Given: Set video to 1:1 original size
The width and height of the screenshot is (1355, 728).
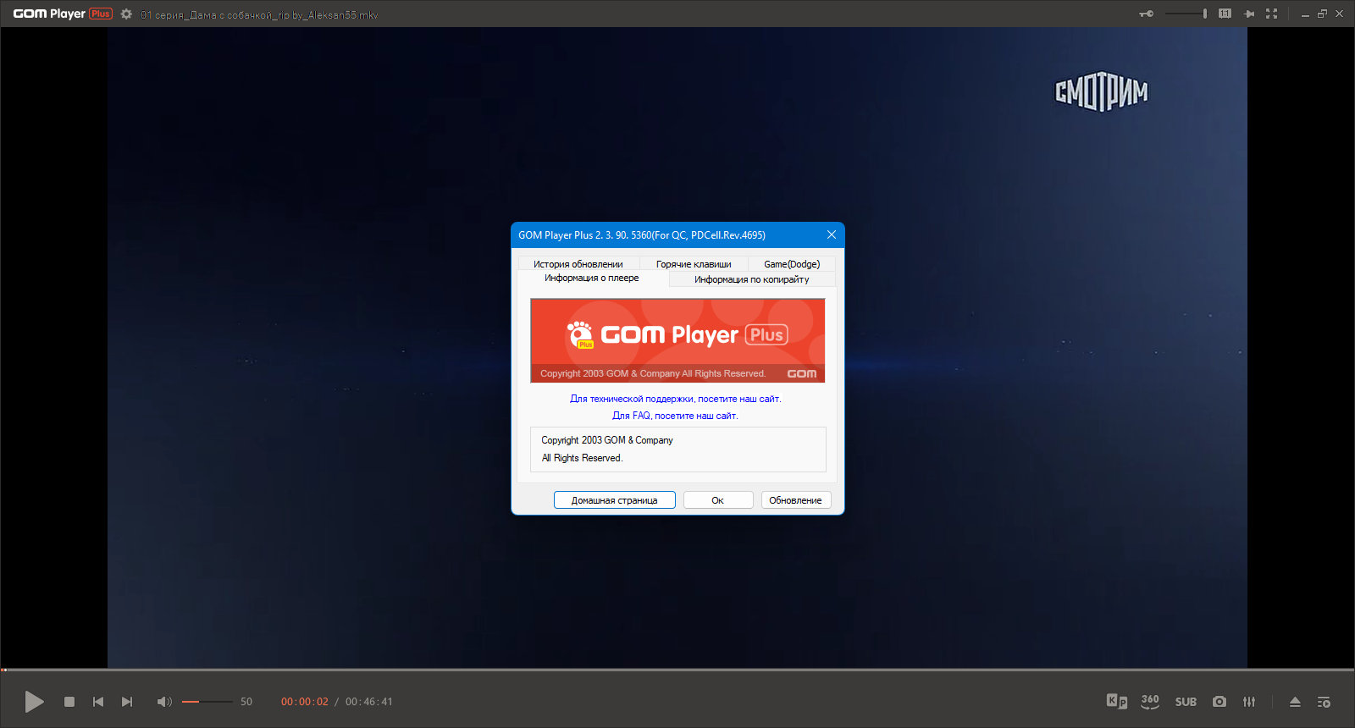Looking at the screenshot, I should [1225, 14].
